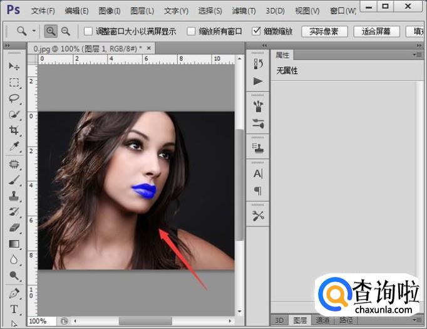Select the Horizontal Type tool
Image resolution: width=427 pixels, height=329 pixels.
click(14, 309)
